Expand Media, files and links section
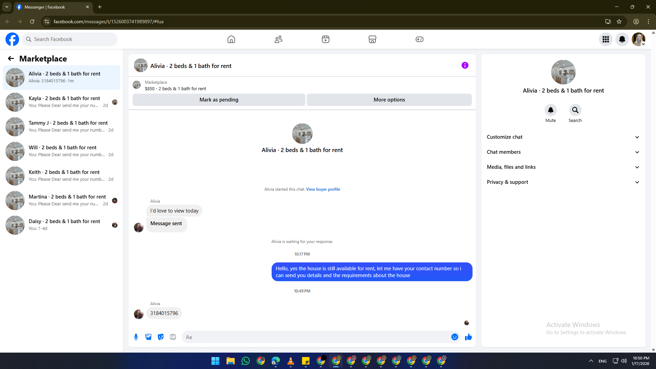Viewport: 656px width, 369px height. [x=563, y=167]
